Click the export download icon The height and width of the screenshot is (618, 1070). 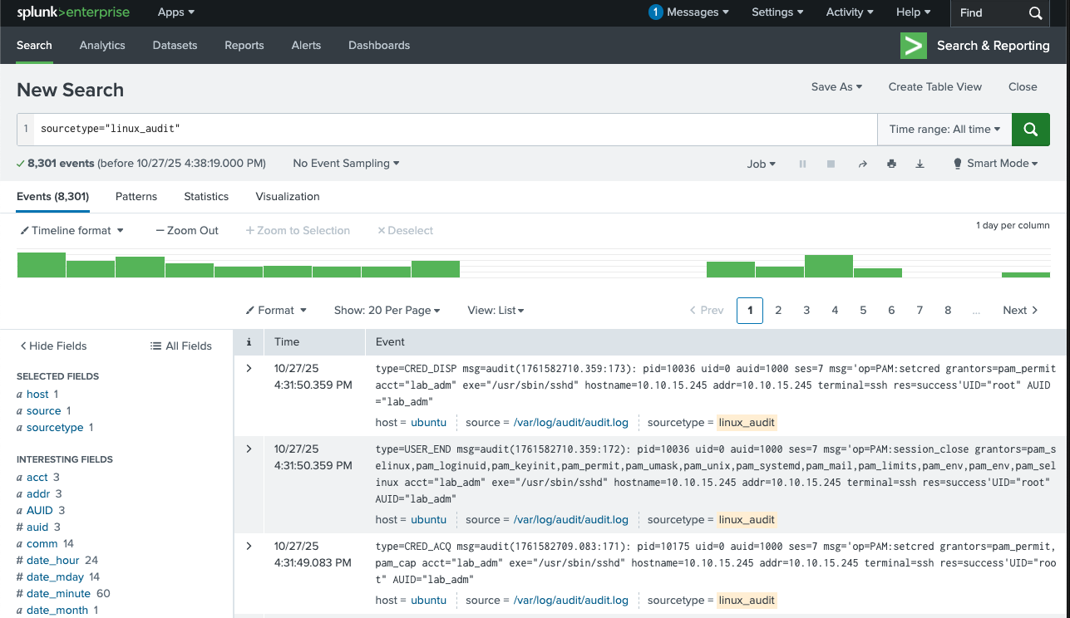[x=920, y=164]
